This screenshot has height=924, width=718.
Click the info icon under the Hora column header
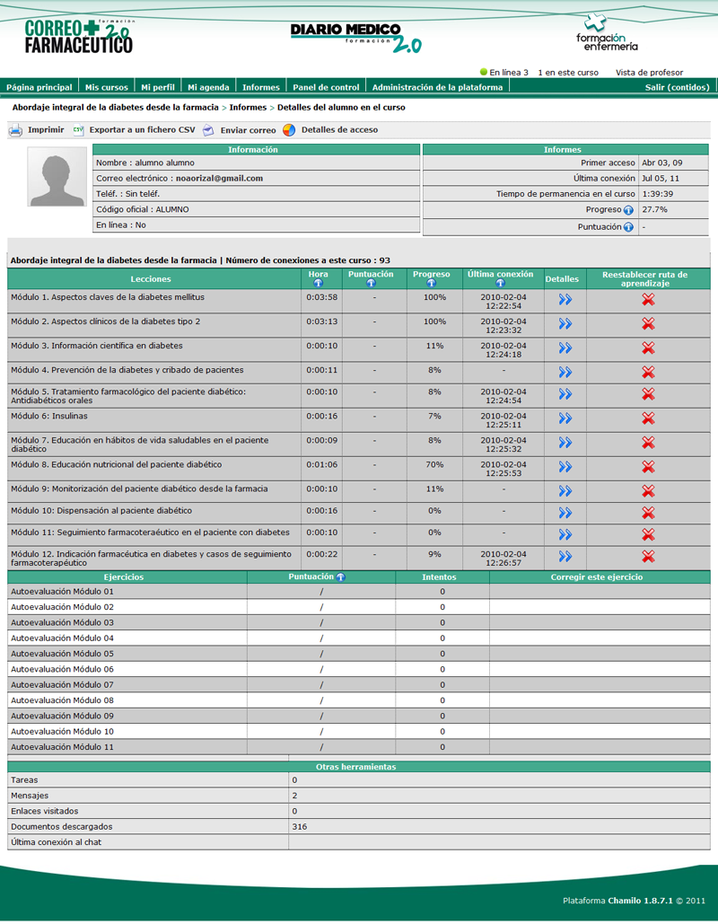tap(318, 284)
